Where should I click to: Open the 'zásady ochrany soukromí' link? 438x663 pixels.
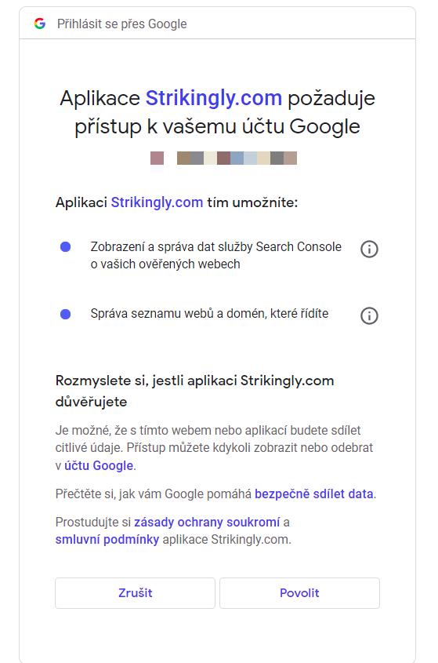[207, 523]
